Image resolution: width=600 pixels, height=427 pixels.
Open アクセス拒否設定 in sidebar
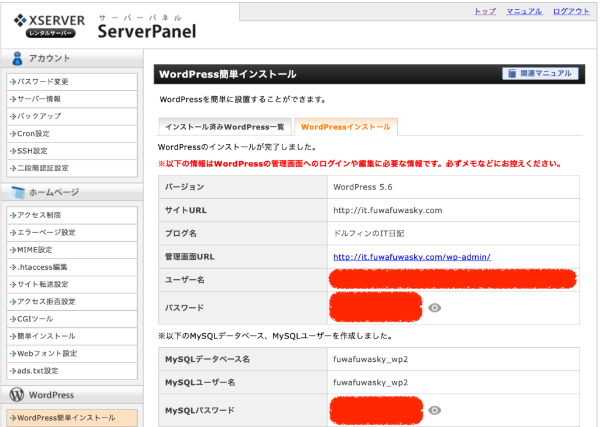[x=72, y=301]
